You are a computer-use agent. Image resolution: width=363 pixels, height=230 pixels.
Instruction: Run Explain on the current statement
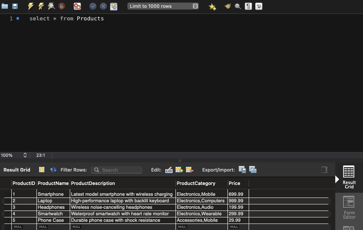click(x=51, y=6)
